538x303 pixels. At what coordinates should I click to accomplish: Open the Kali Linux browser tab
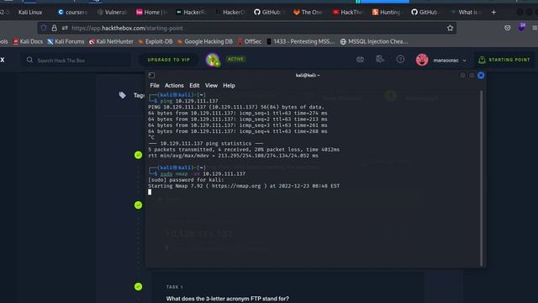tap(30, 12)
